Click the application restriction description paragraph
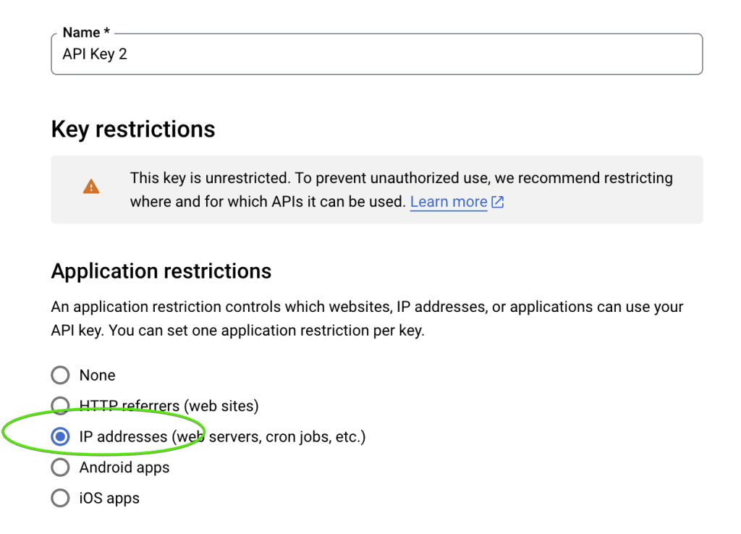Screen dimensions: 741x534 367,318
